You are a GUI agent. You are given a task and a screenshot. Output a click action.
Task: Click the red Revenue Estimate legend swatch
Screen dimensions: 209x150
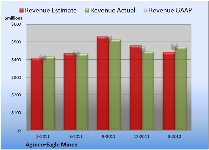[x=21, y=10]
